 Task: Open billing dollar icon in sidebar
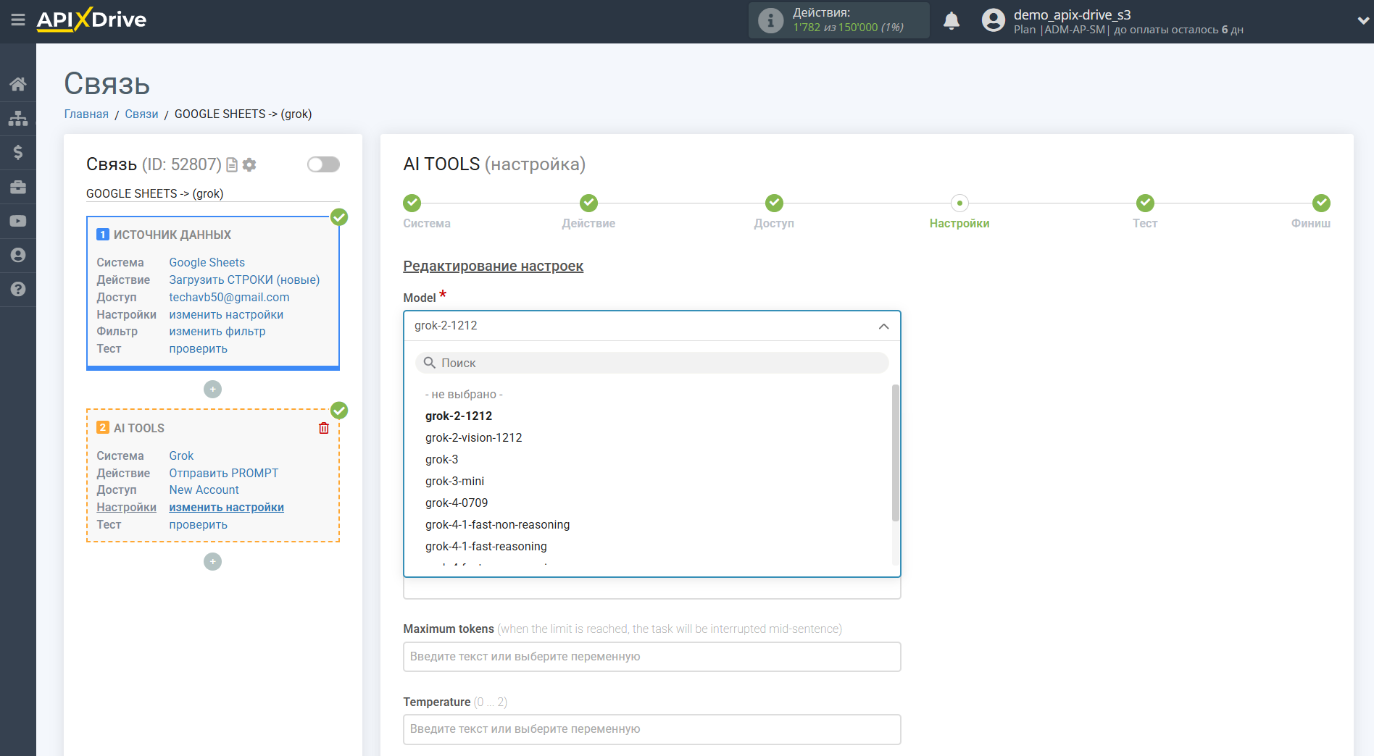pyautogui.click(x=18, y=152)
